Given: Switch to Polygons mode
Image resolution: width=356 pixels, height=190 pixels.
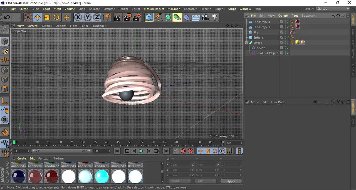Looking at the screenshot, I should click(5, 89).
